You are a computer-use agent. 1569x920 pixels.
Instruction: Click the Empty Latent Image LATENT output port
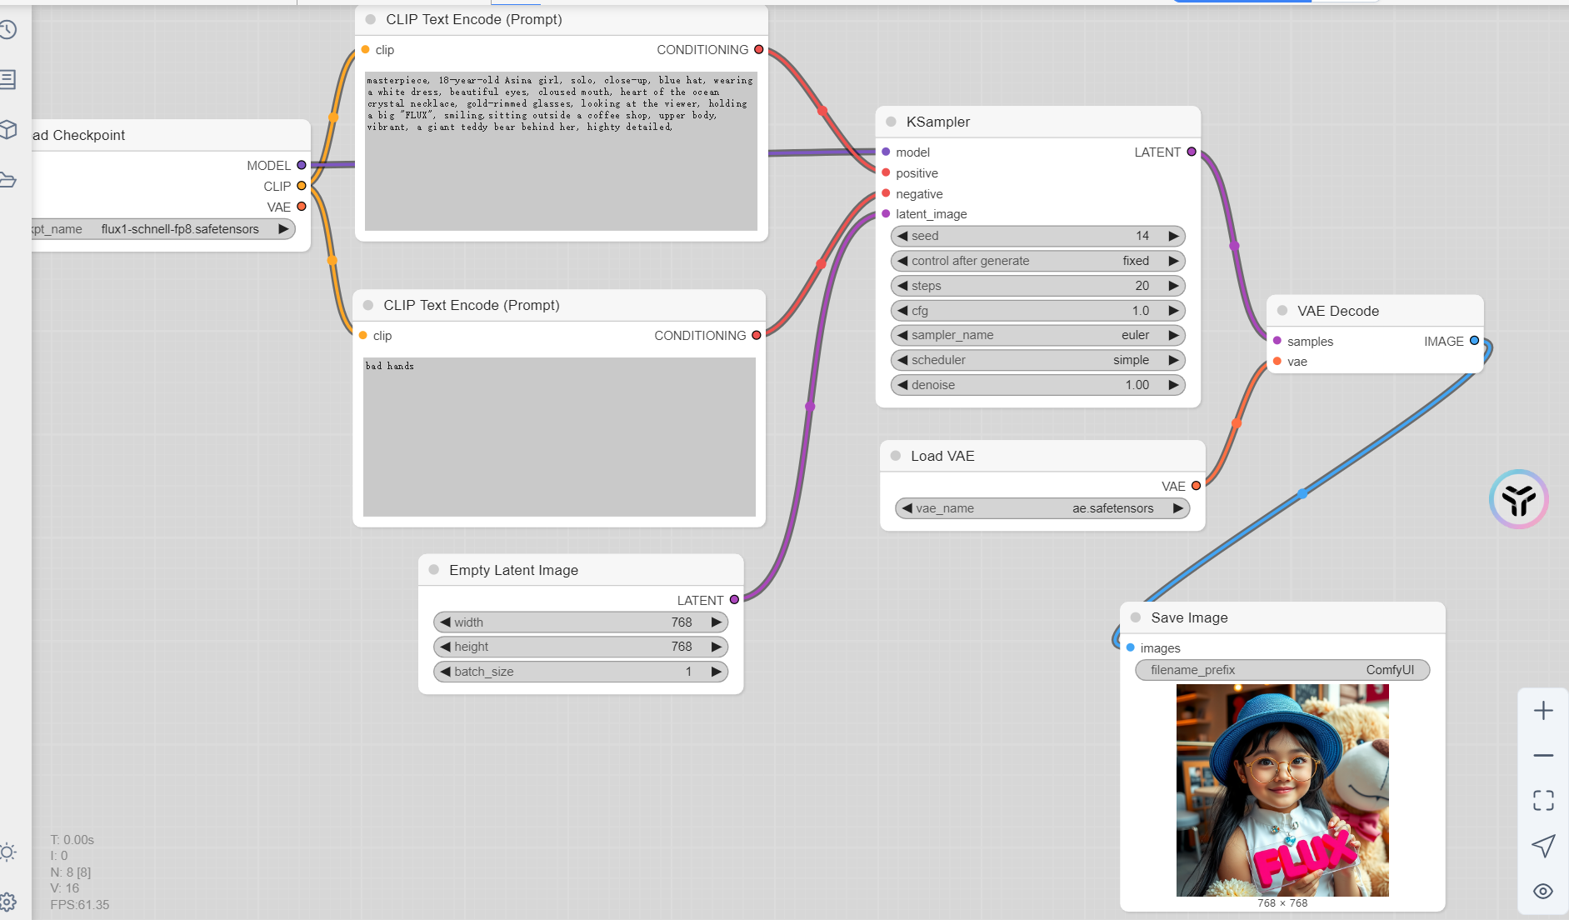(734, 600)
